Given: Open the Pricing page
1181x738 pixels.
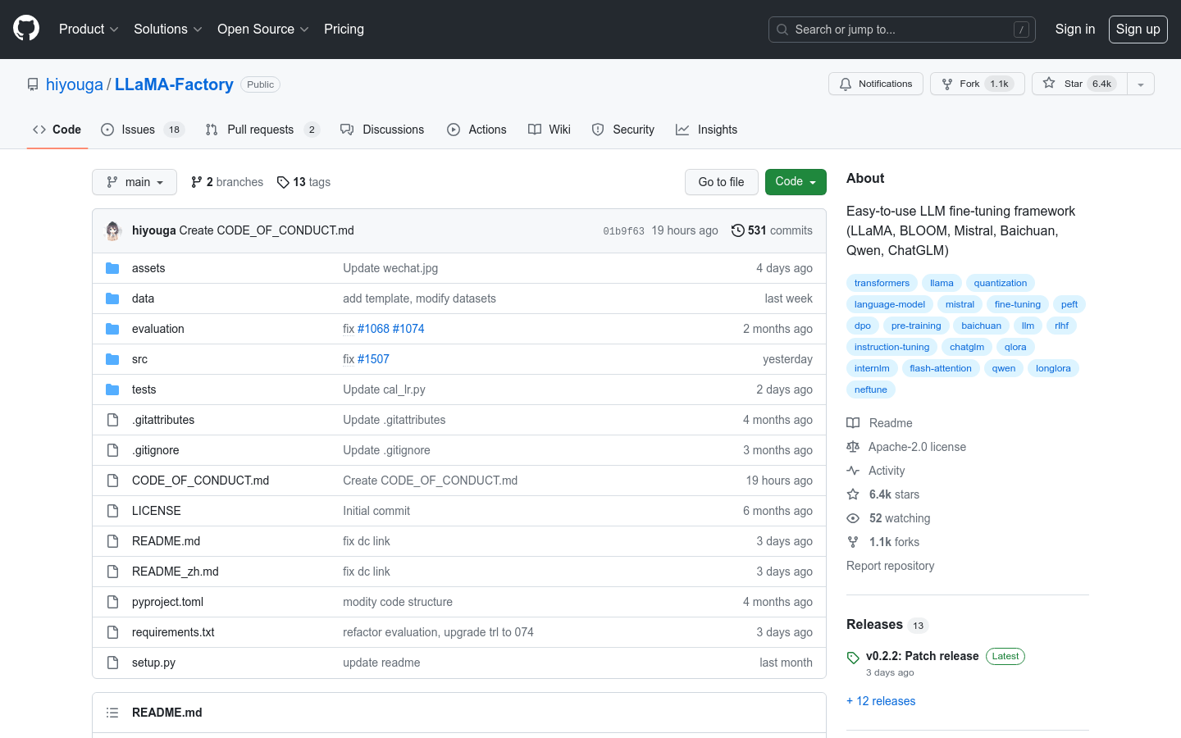Looking at the screenshot, I should point(344,29).
